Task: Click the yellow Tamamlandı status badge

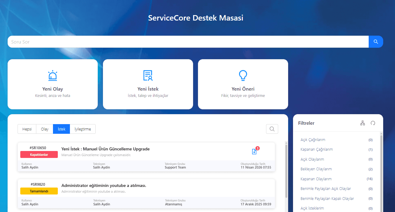Action: tap(39, 191)
